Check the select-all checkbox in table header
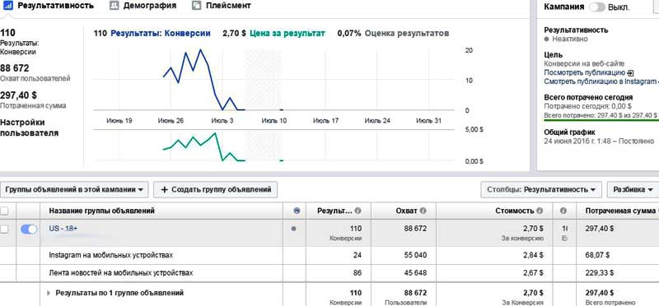The height and width of the screenshot is (306, 659). tap(4, 211)
